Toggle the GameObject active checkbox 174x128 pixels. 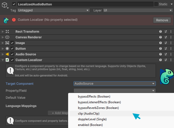click(14, 4)
